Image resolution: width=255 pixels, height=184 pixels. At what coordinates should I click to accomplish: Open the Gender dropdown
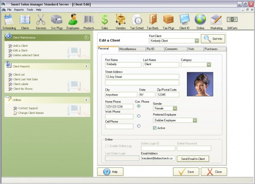click(x=175, y=108)
